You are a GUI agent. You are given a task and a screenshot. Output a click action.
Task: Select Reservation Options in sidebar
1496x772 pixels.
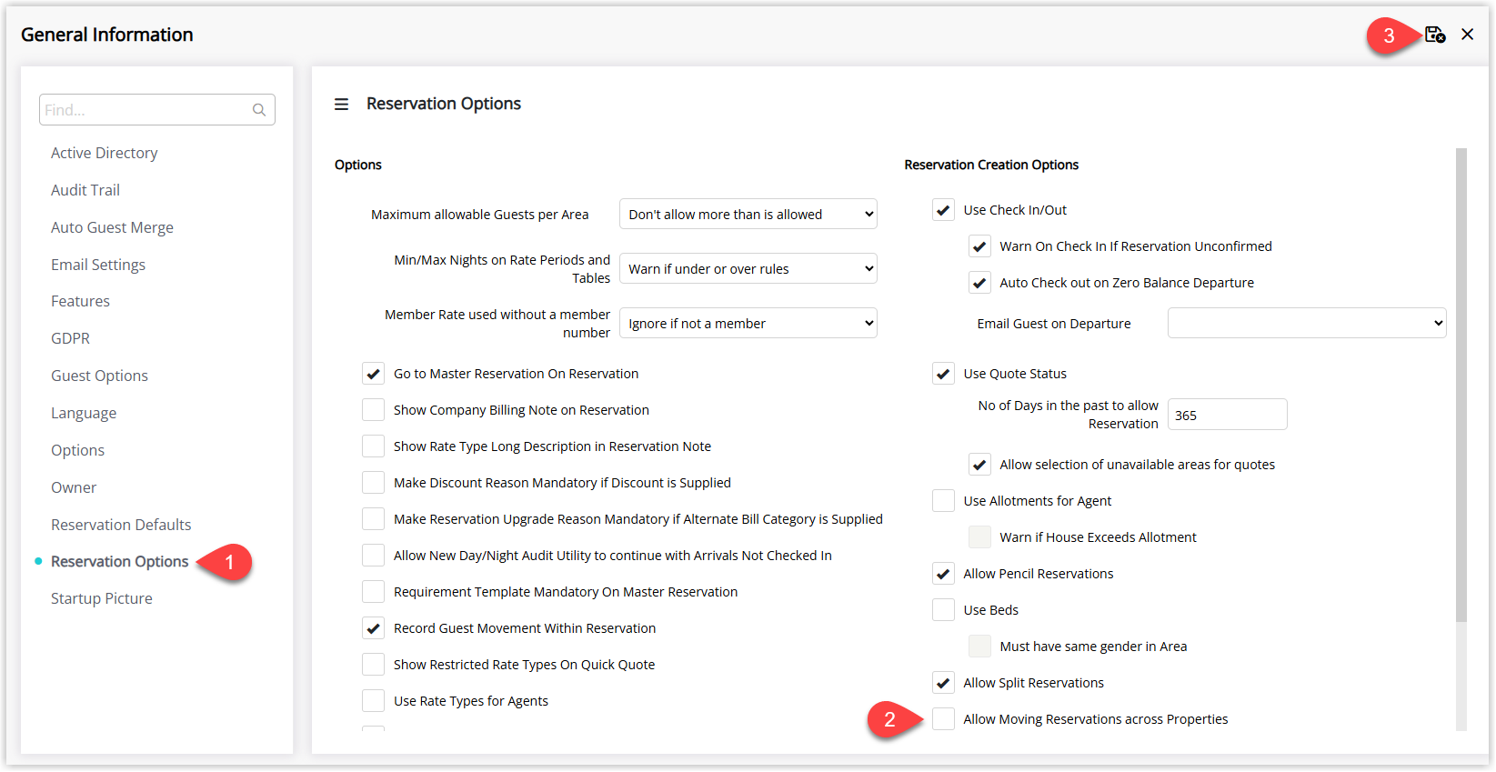click(x=120, y=561)
